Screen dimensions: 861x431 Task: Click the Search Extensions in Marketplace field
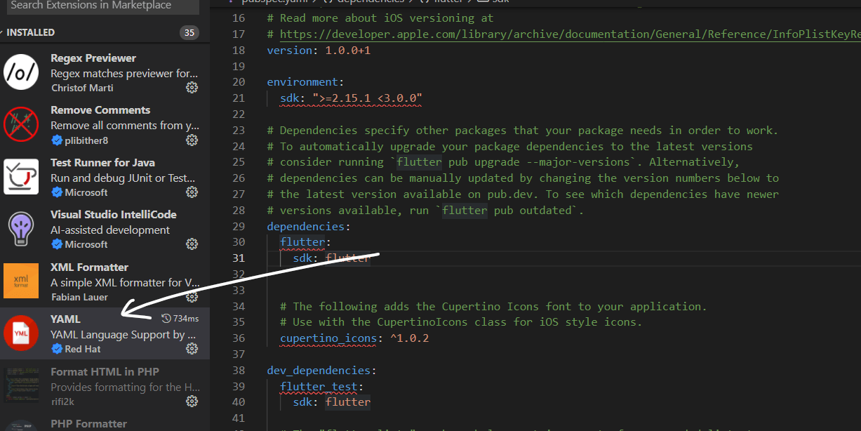(102, 6)
